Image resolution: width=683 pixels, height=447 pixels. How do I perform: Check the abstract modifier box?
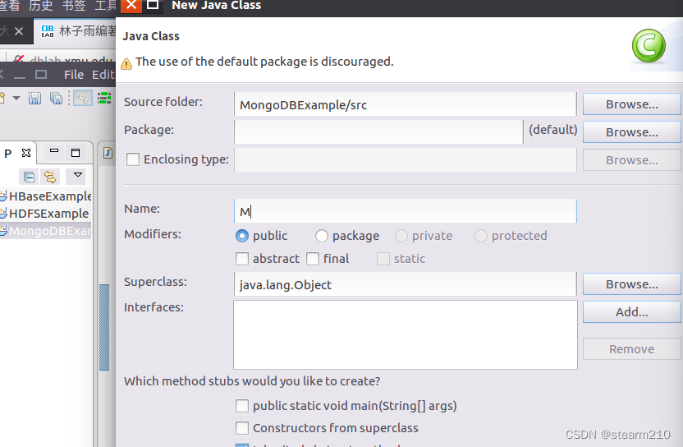click(x=242, y=259)
